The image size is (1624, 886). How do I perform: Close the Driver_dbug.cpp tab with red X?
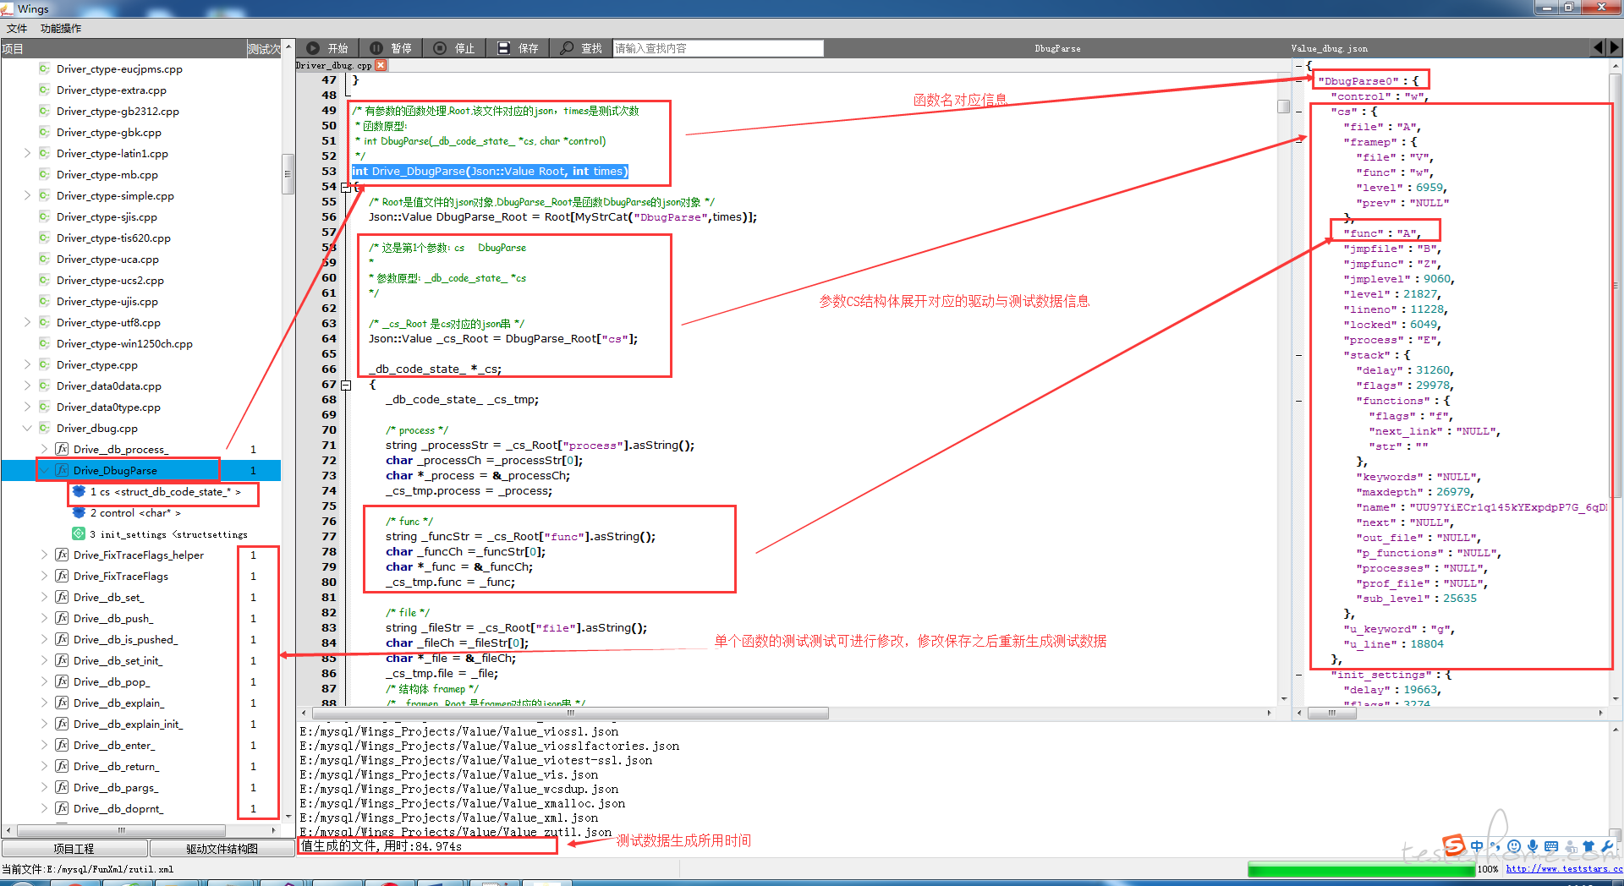[381, 65]
